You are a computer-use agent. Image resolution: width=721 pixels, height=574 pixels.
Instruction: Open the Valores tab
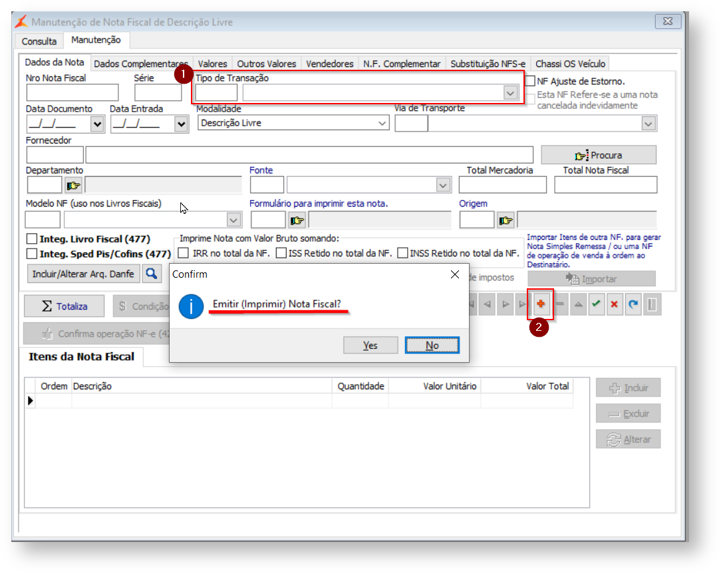tap(212, 64)
